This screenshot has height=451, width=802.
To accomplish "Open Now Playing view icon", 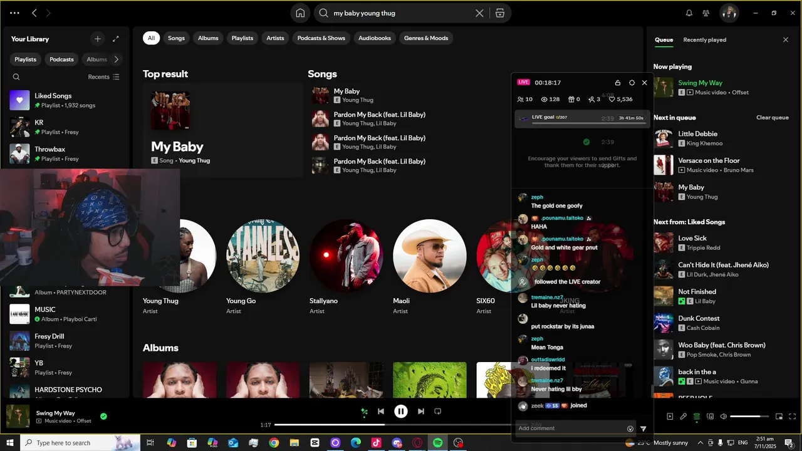I will click(670, 417).
